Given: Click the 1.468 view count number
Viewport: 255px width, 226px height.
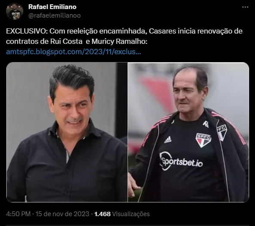Looking at the screenshot, I should pos(102,214).
